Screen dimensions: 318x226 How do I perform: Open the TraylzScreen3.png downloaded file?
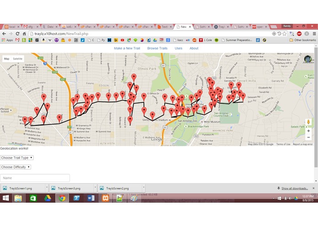tap(71, 188)
